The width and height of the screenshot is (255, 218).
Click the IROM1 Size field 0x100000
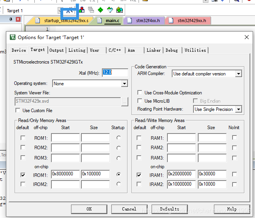96,174
